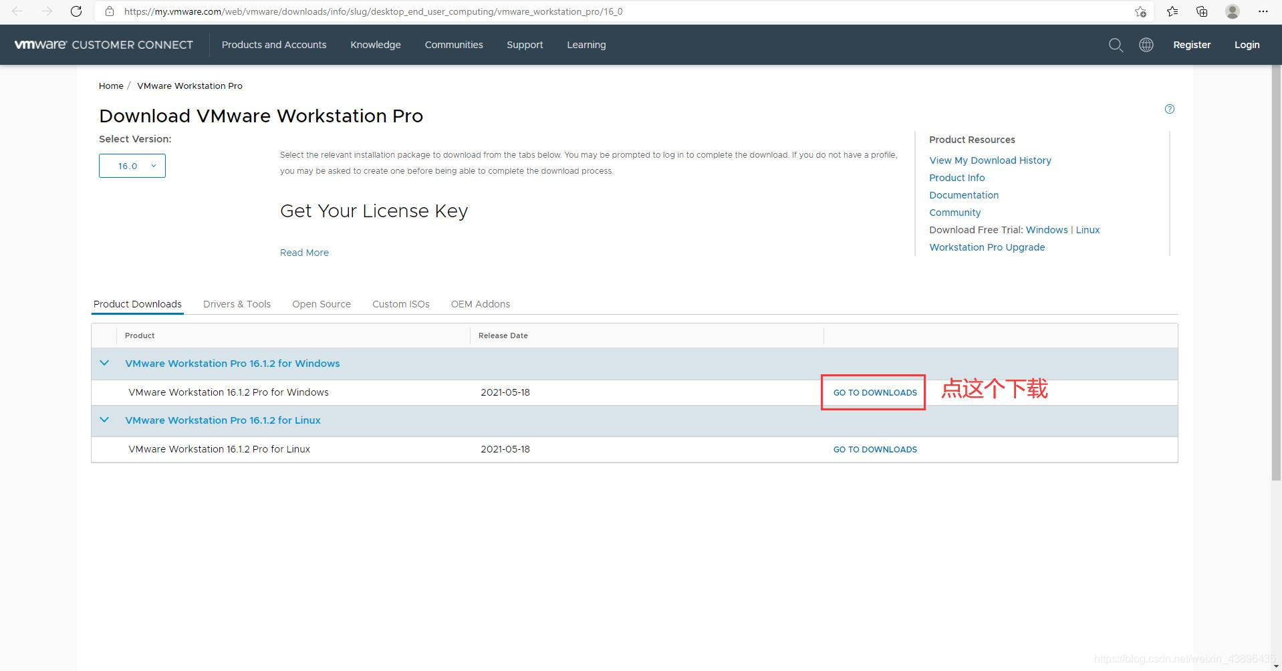
Task: Open Workstation Pro Upgrade link
Action: [x=987, y=247]
